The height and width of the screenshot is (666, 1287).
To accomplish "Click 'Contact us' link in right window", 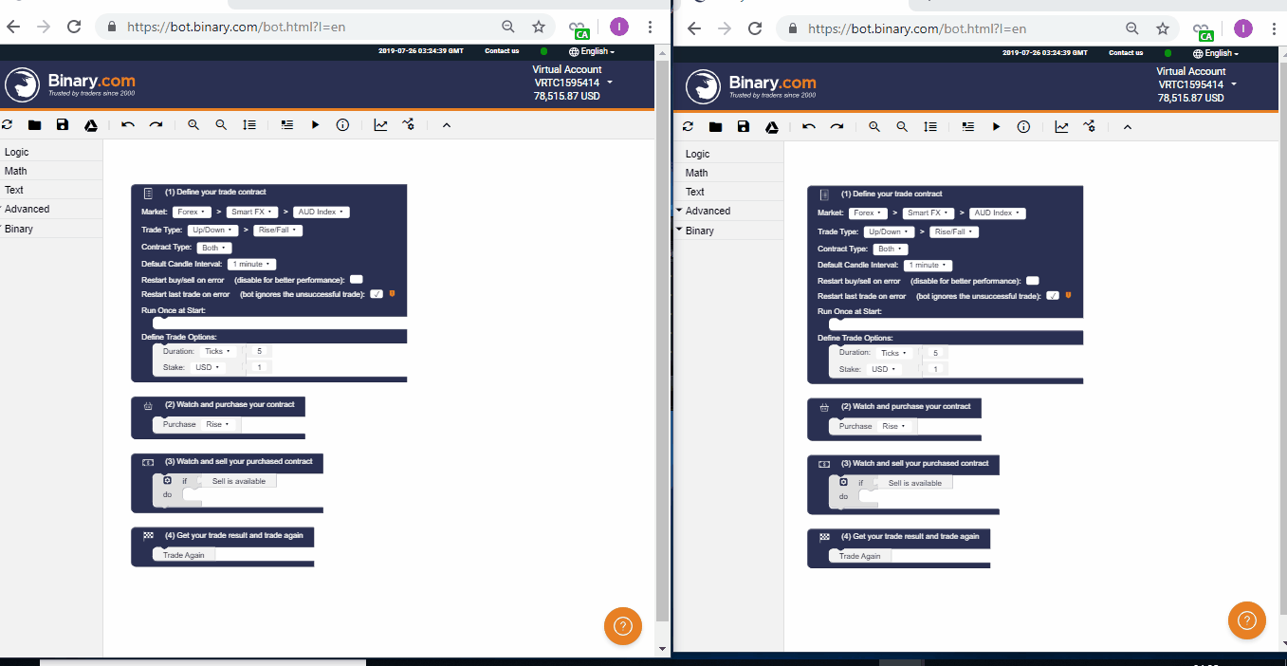I will pyautogui.click(x=1126, y=53).
